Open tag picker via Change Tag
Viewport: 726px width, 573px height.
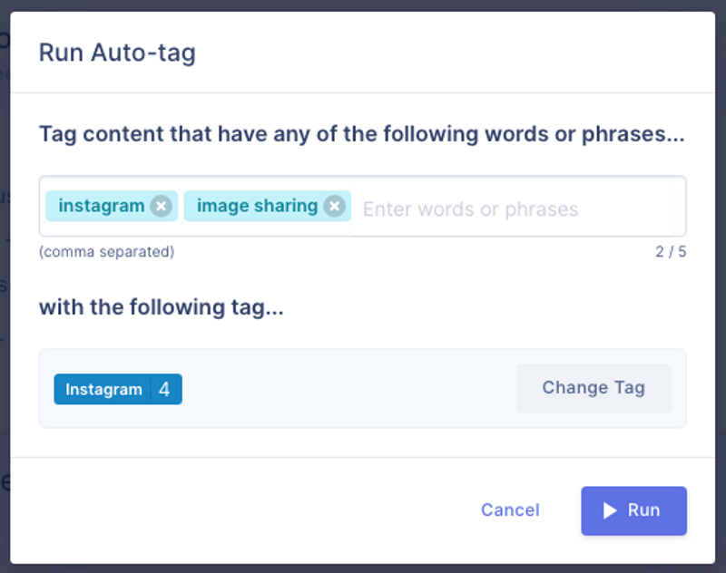coord(594,388)
